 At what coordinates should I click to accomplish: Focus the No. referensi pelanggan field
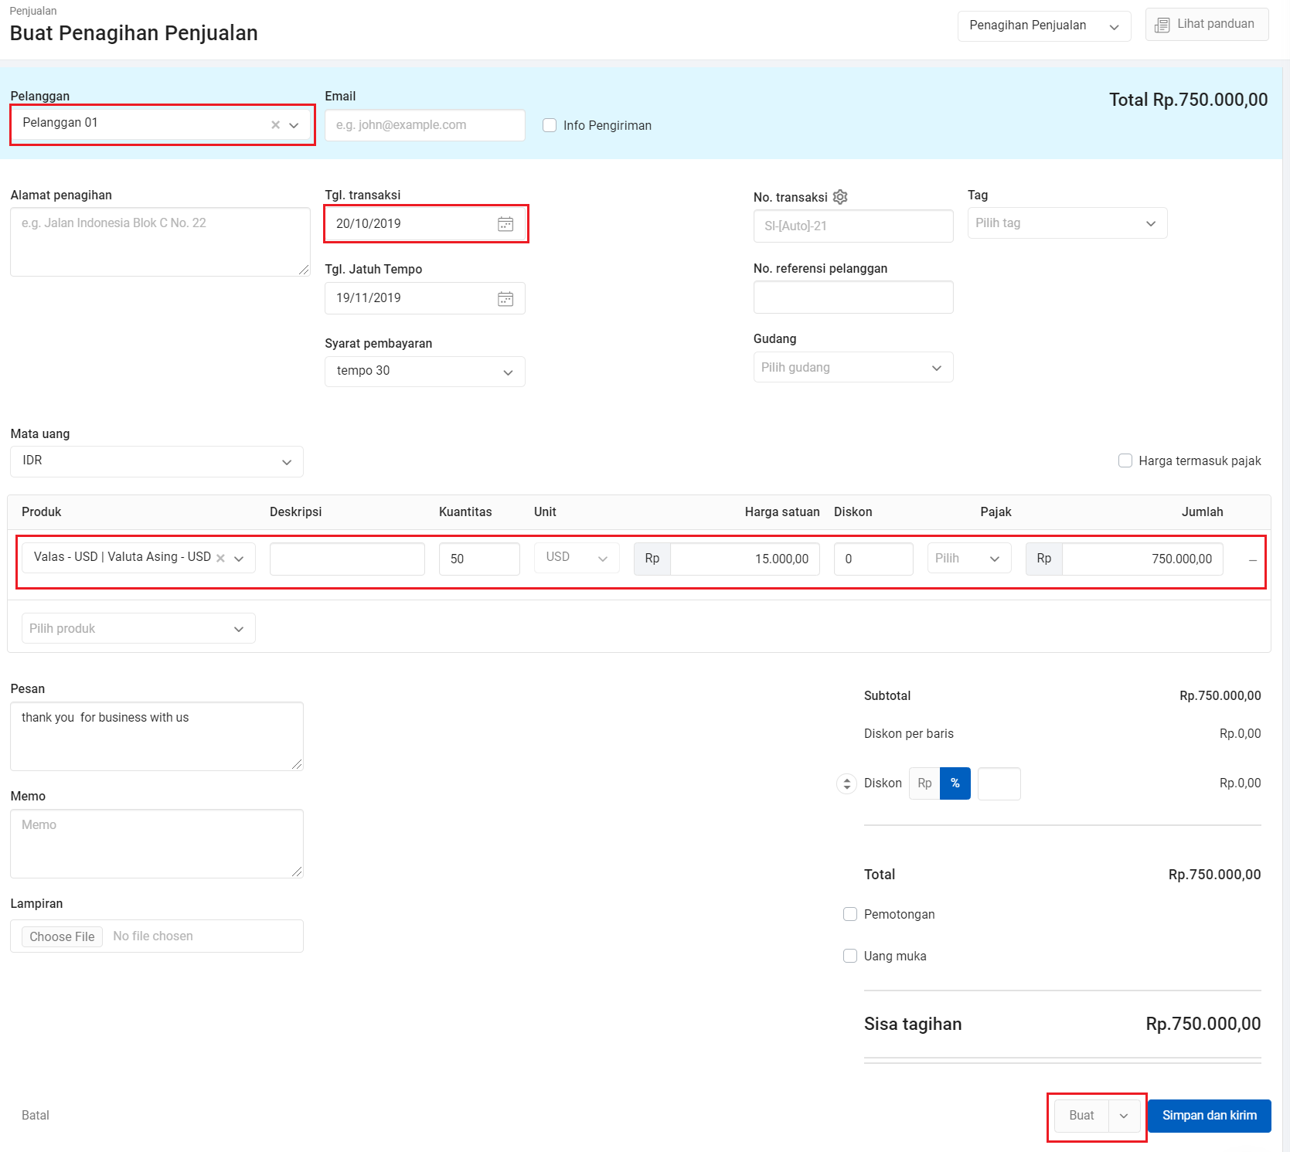[x=853, y=297]
